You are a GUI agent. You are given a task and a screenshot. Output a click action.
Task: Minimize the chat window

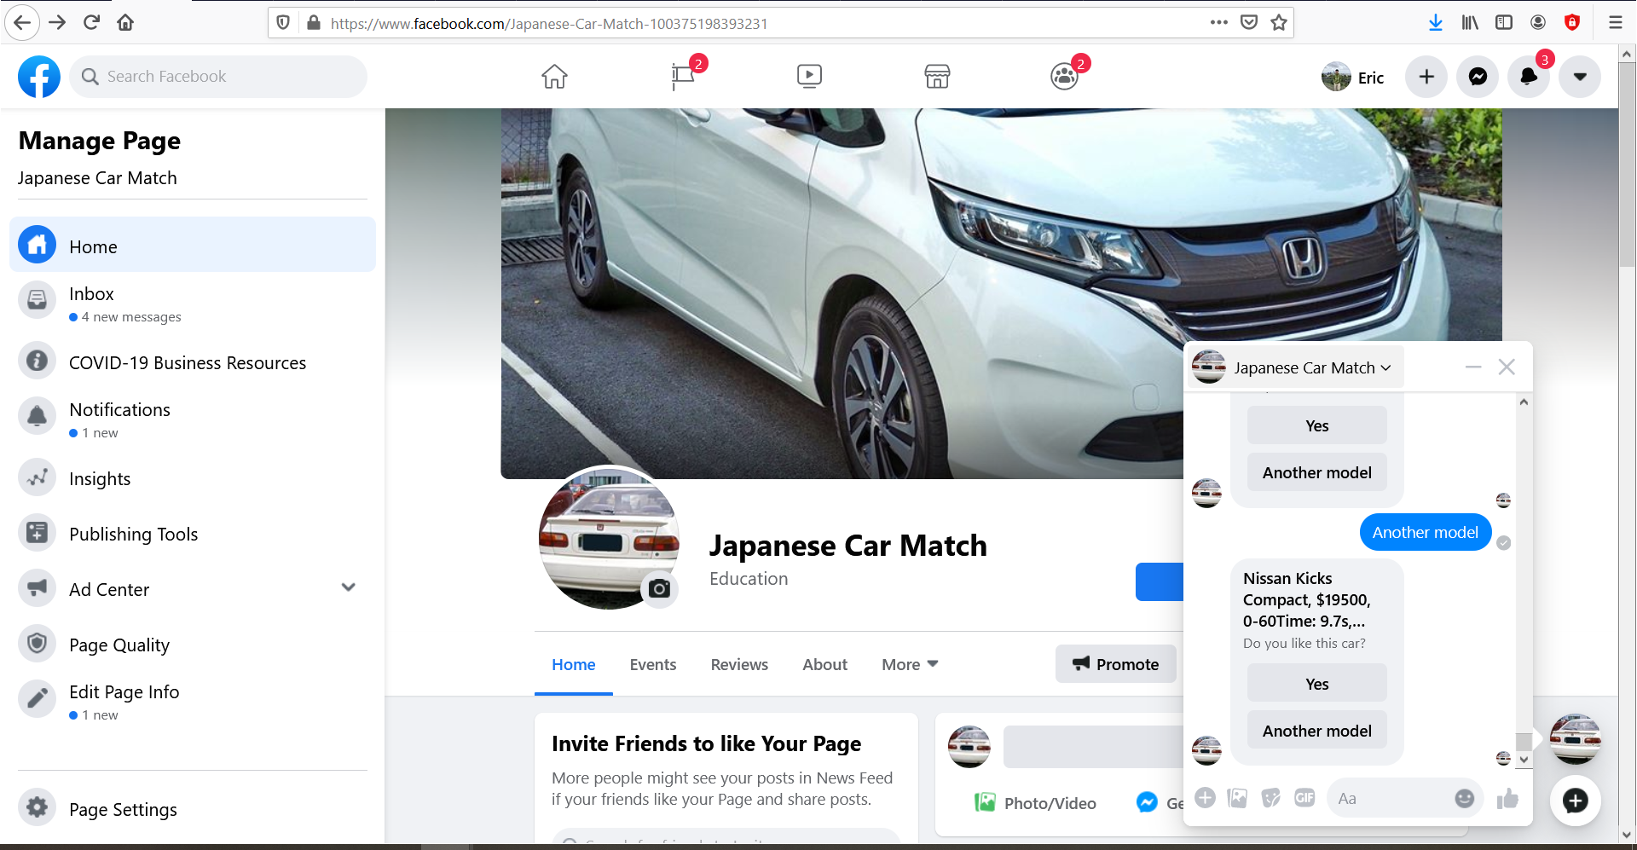1473,367
